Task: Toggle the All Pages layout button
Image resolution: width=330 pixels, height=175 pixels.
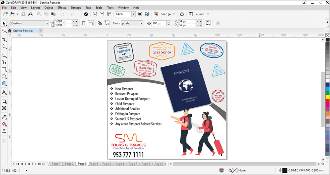Action: pos(100,23)
